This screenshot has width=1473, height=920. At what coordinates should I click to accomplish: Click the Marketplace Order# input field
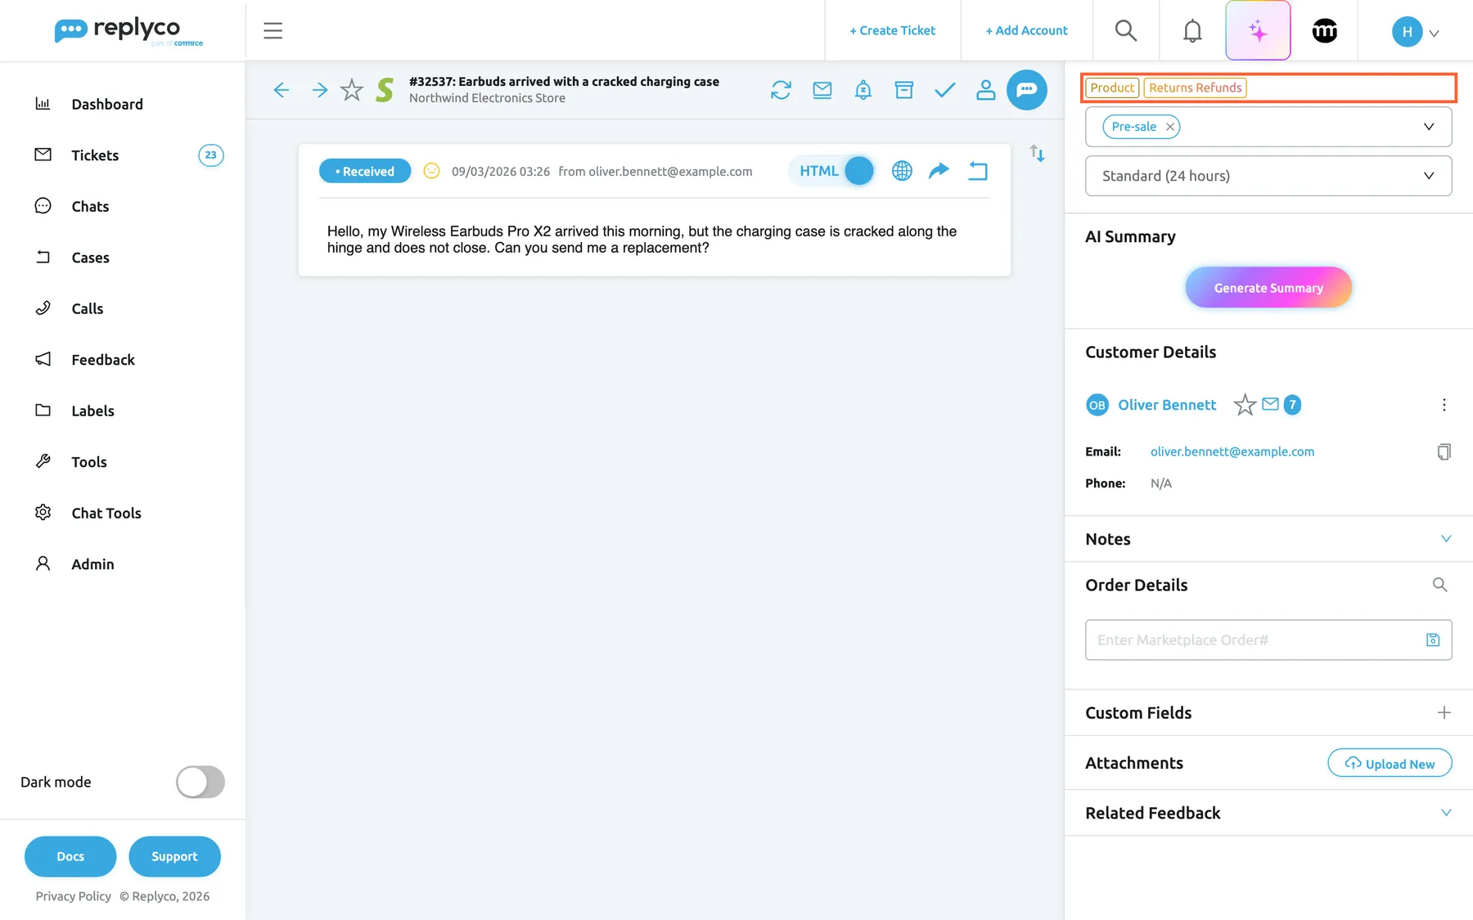1268,640
